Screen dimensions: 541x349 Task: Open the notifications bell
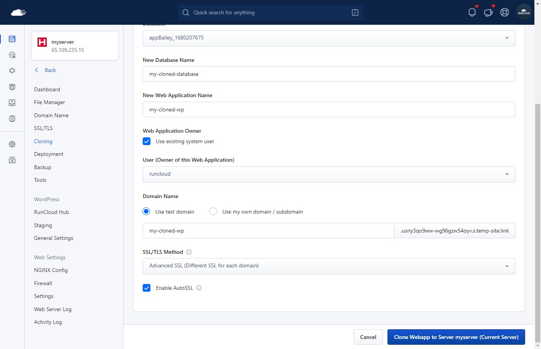472,12
